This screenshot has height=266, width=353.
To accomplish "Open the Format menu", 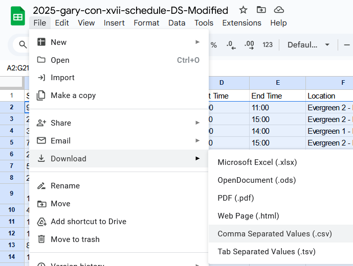I will (x=146, y=23).
